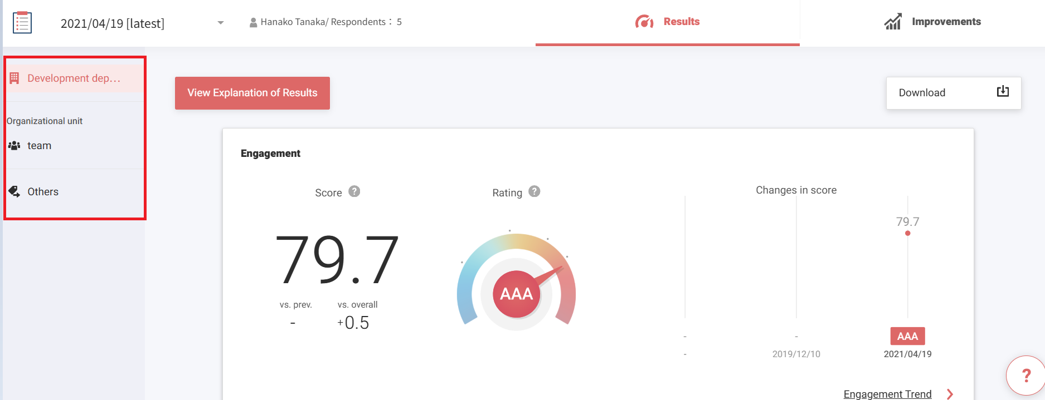
Task: Click the Download button
Action: pos(953,93)
